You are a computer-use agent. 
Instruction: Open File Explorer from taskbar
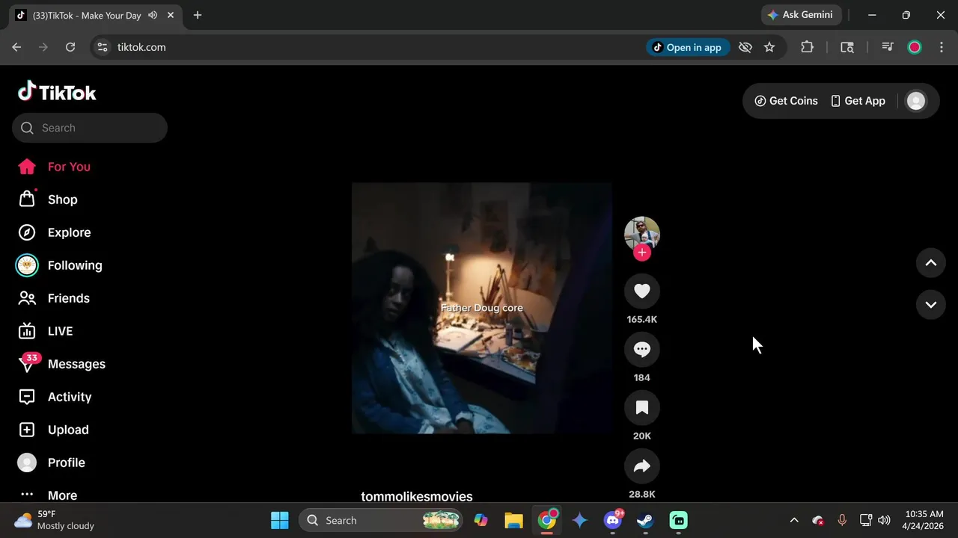click(x=513, y=520)
